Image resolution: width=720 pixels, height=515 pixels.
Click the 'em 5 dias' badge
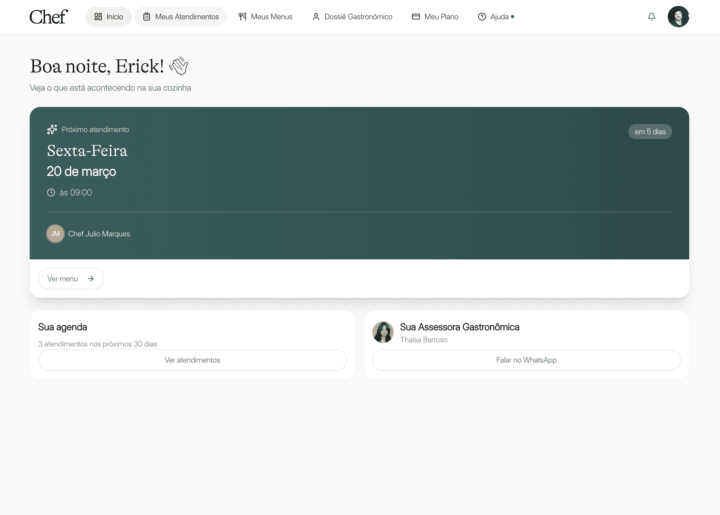click(650, 132)
